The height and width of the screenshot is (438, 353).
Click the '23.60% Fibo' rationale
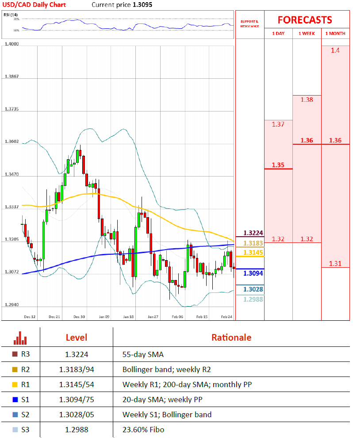click(x=143, y=430)
